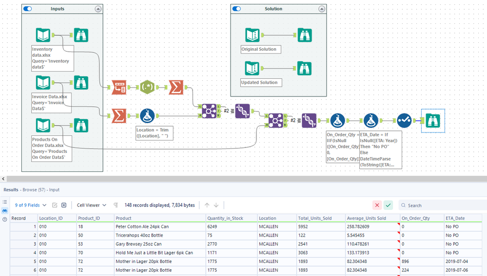Select the Browse tool beside Inventory data input
This screenshot has width=487, height=276.
[x=81, y=35]
